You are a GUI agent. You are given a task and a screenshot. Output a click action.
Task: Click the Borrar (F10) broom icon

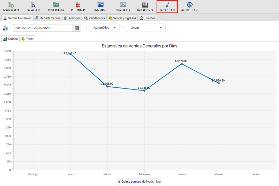point(167,5)
